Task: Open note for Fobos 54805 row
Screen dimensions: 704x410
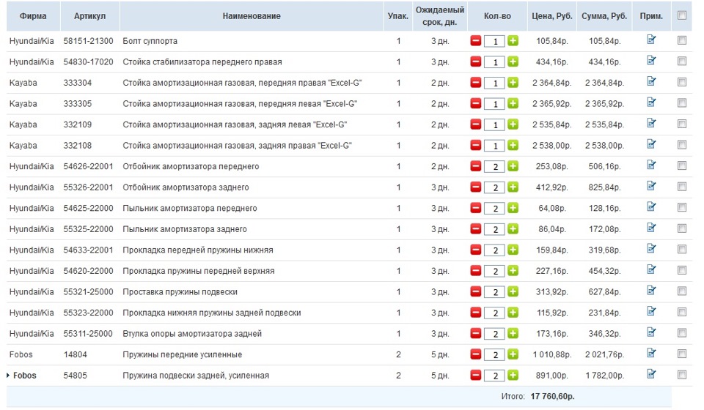Action: (x=651, y=373)
